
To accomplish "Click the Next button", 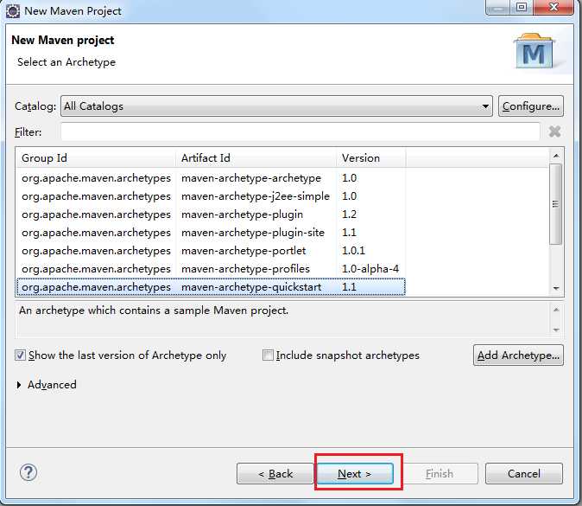I will point(355,474).
